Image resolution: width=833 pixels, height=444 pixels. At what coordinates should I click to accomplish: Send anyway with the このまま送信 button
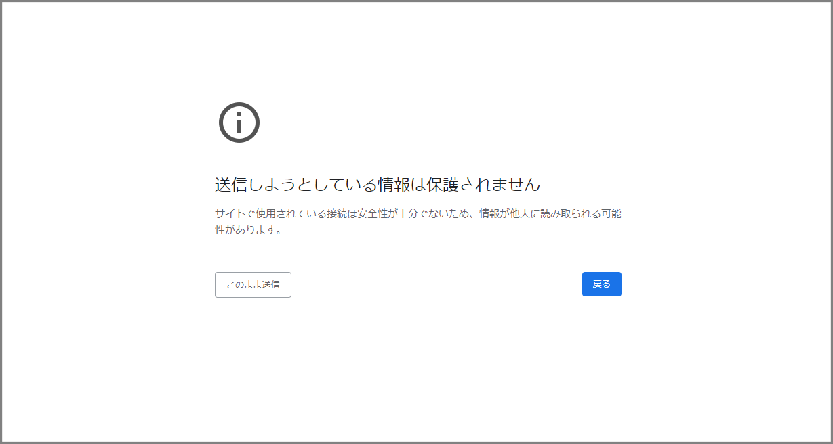tap(253, 285)
